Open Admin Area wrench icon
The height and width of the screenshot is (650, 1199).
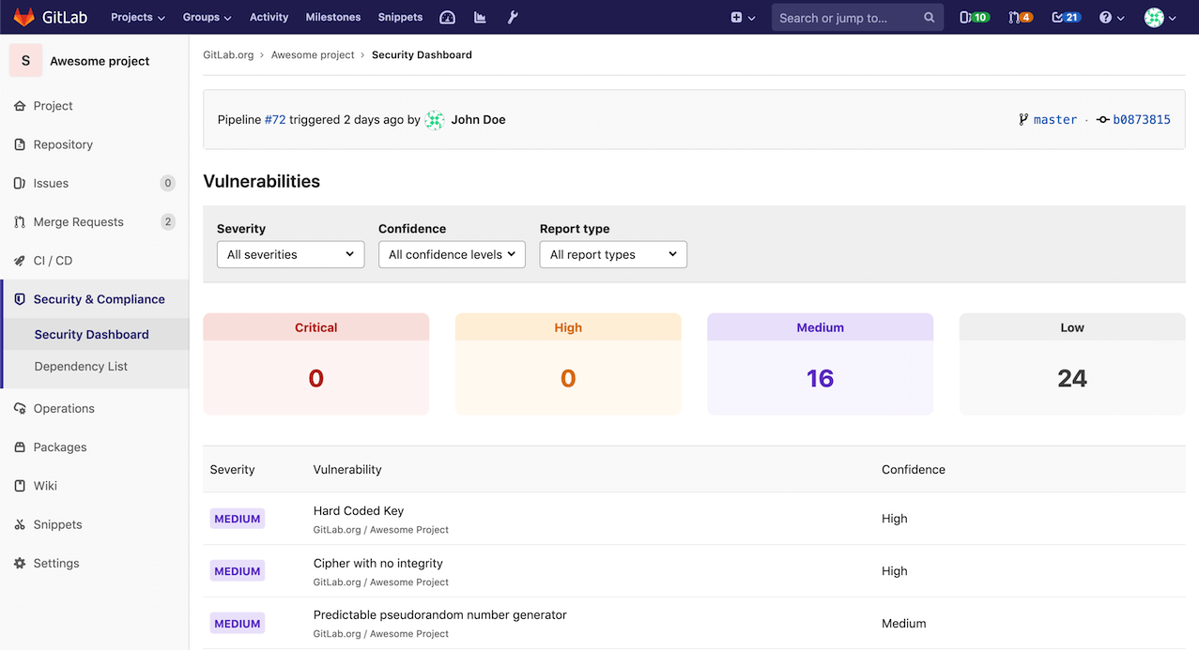click(x=513, y=17)
